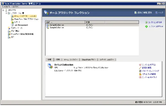Collapse the アプリケーション層 tree node
166x107 pixels.
[x=6, y=13]
